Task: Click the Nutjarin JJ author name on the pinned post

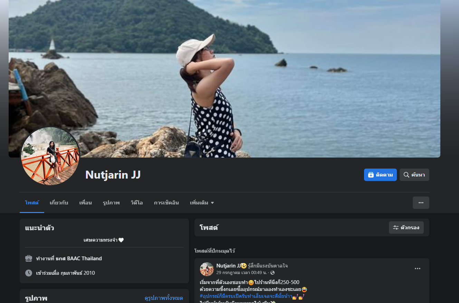Action: pos(229,266)
